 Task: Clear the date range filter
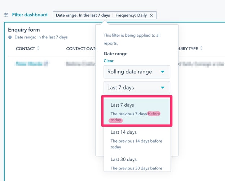tap(109, 61)
